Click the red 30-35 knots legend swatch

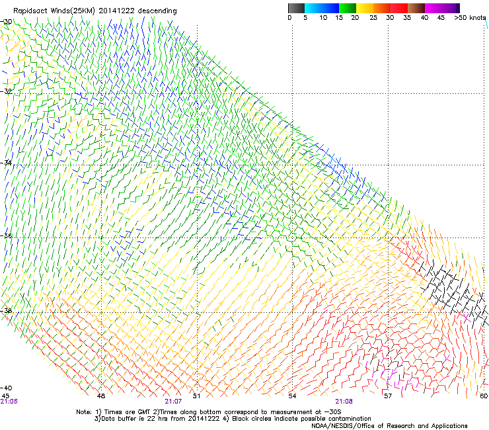point(399,8)
